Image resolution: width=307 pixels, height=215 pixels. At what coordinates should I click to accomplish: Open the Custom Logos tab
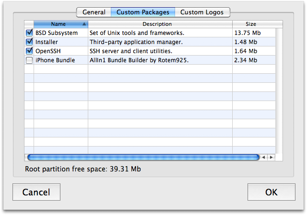pos(202,12)
